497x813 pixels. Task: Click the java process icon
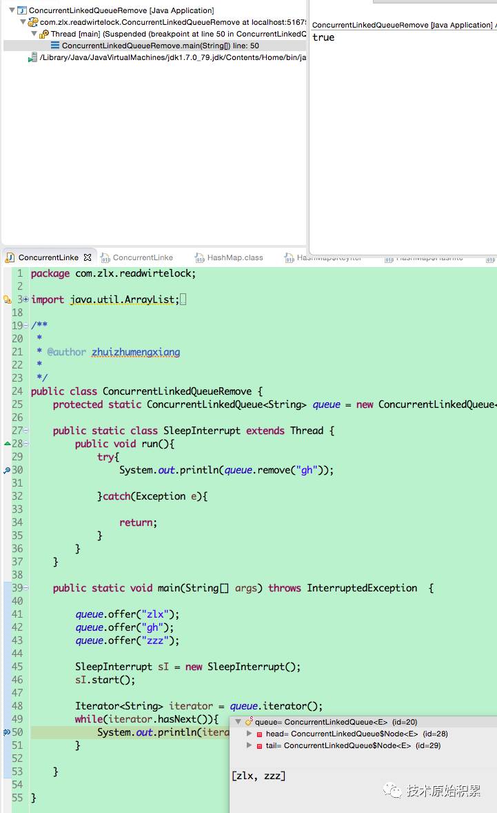tap(32, 57)
